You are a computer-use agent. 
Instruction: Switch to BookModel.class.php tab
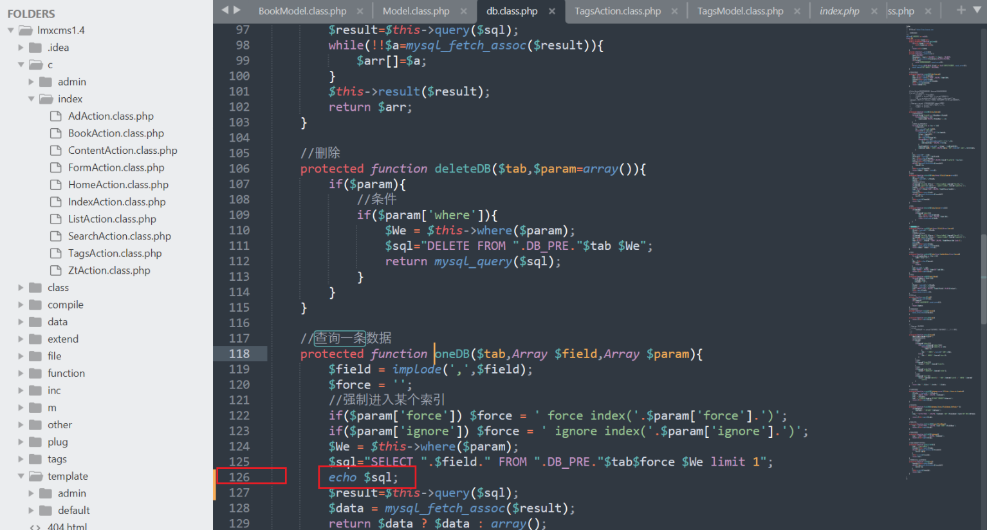click(x=302, y=11)
